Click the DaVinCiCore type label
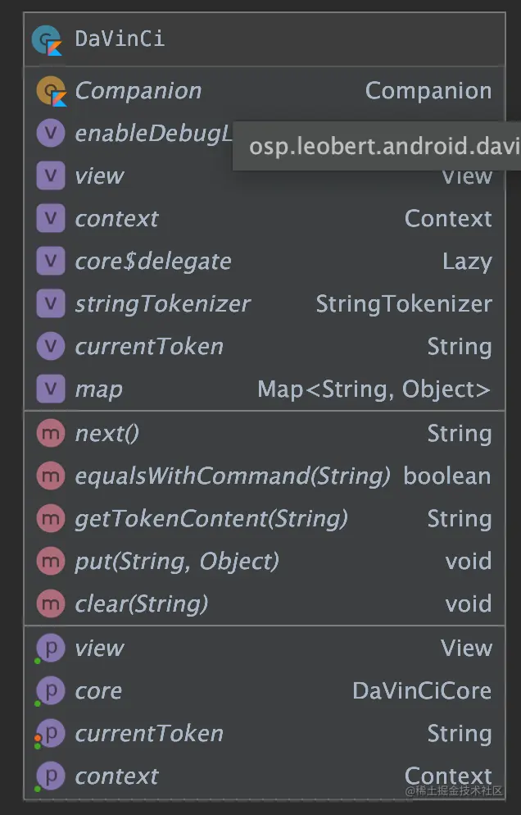 [421, 690]
